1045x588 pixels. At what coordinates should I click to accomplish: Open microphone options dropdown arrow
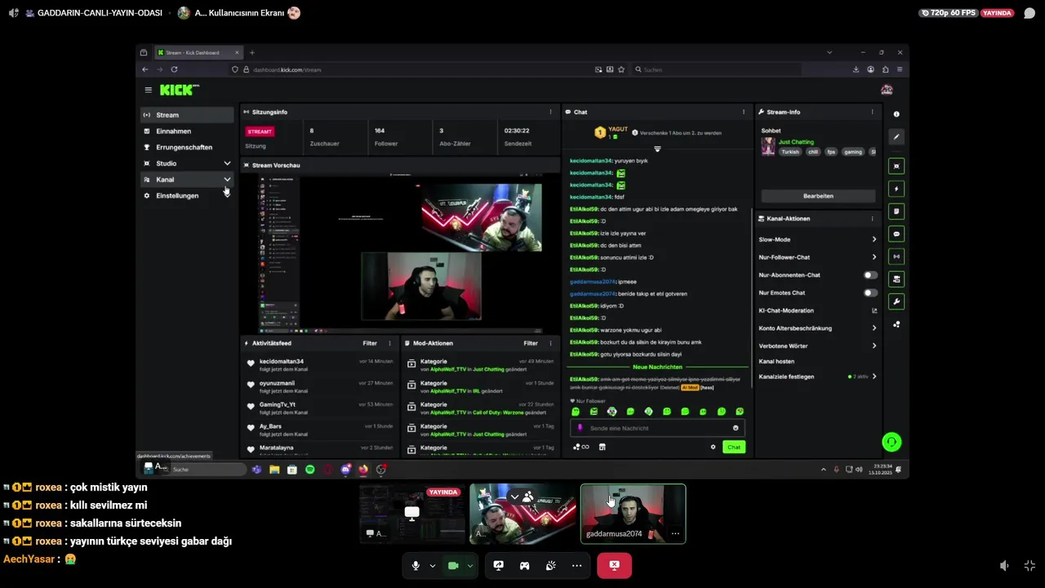pos(432,565)
